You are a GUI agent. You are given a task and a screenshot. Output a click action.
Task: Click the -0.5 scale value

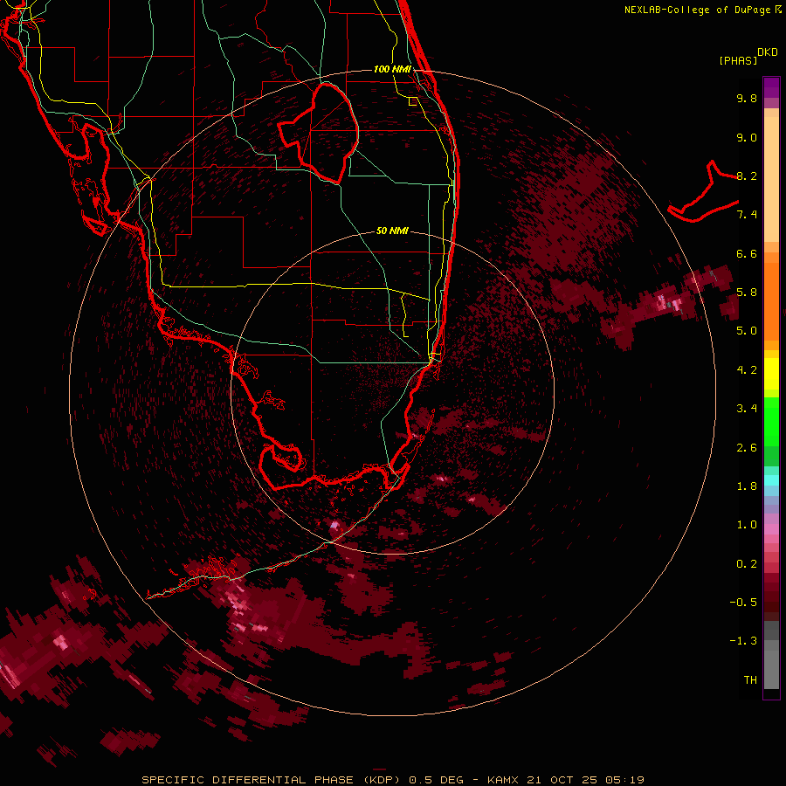point(743,603)
